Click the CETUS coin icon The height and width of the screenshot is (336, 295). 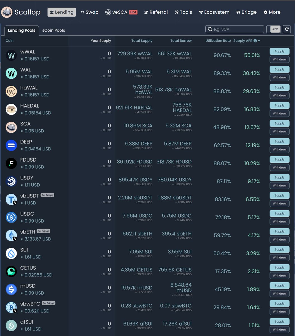(11, 271)
